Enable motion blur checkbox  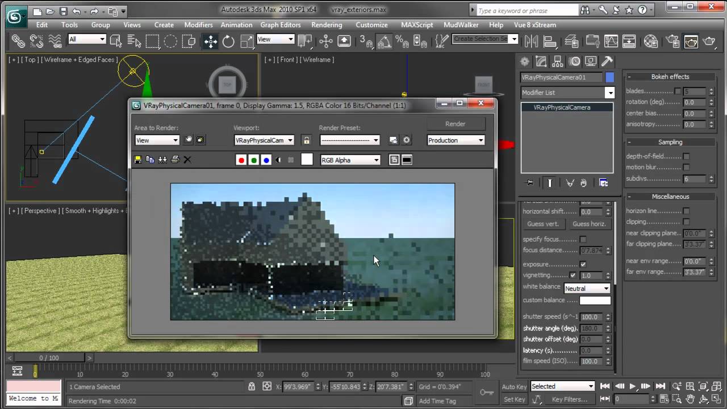pos(686,167)
